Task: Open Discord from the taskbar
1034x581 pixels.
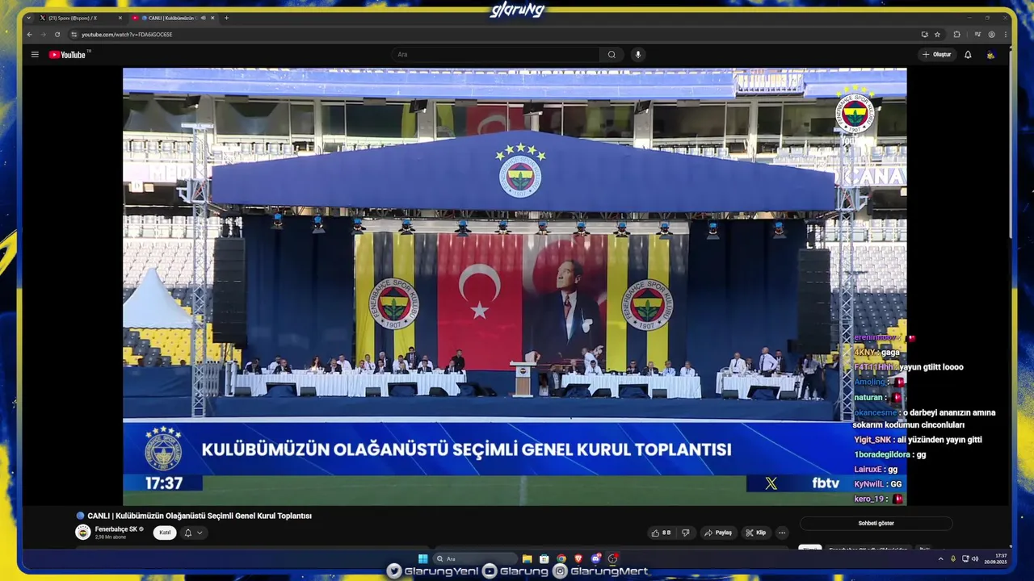Action: click(596, 558)
